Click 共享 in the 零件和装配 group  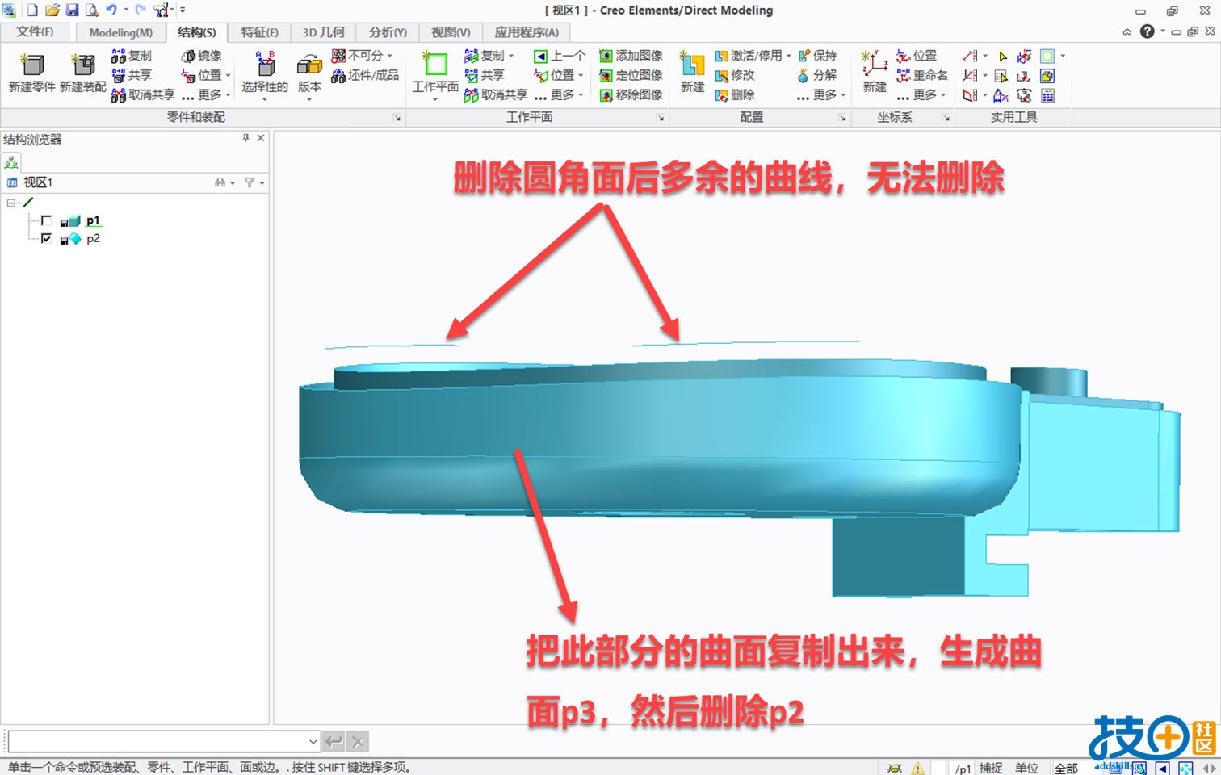132,75
